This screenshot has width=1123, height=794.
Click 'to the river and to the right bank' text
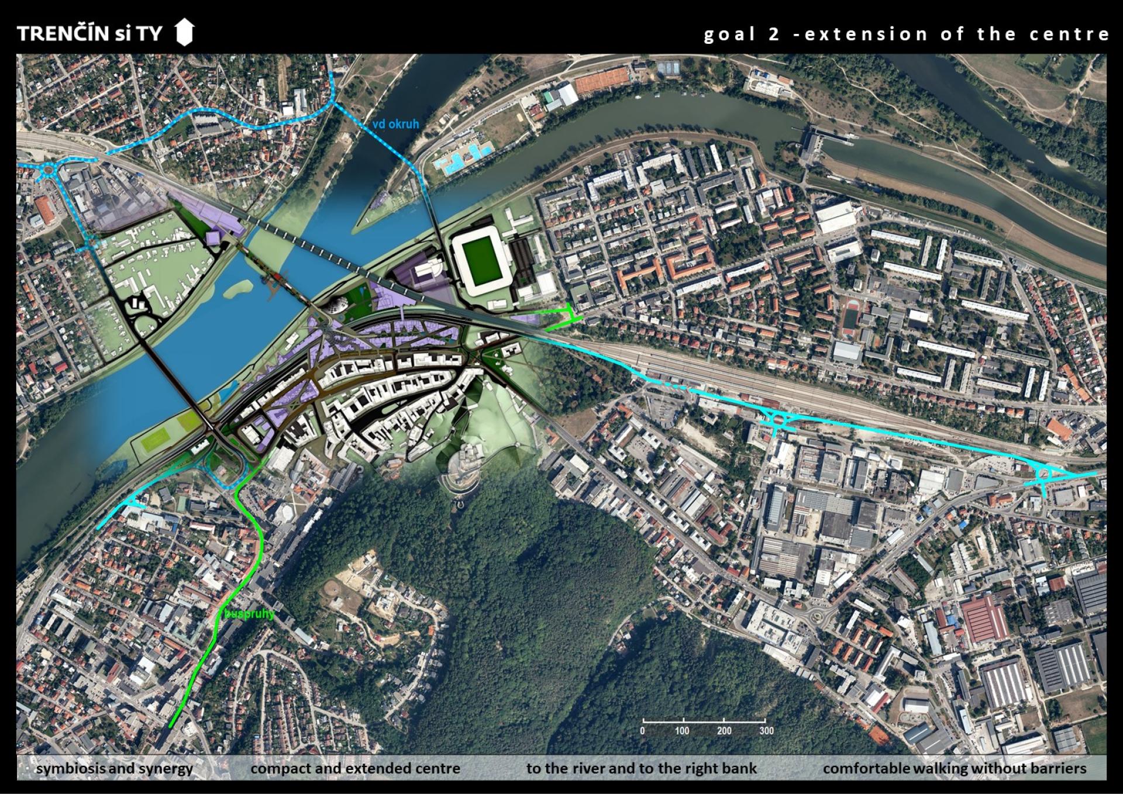click(x=641, y=768)
